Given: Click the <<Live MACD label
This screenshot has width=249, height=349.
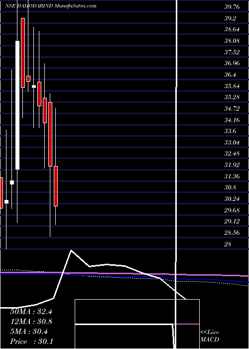Looking at the screenshot, I should click(x=210, y=336).
